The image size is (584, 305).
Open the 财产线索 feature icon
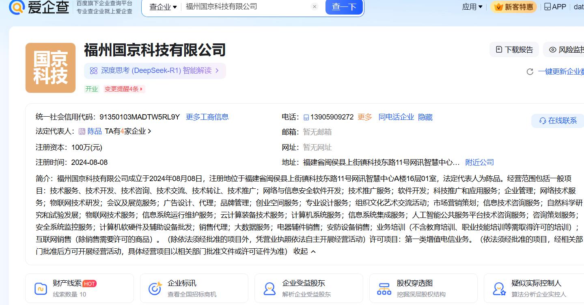click(x=41, y=288)
